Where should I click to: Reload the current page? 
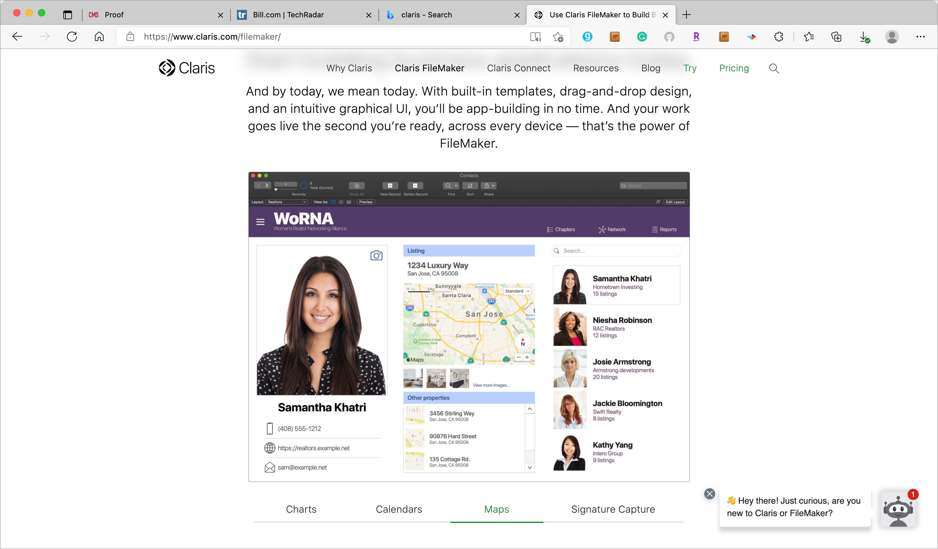(72, 37)
